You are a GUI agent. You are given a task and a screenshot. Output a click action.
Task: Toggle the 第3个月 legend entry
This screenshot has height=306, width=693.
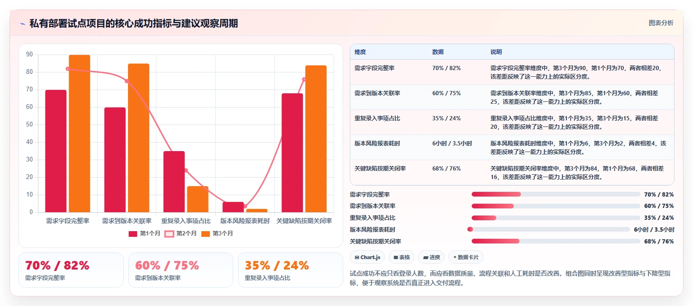click(217, 234)
